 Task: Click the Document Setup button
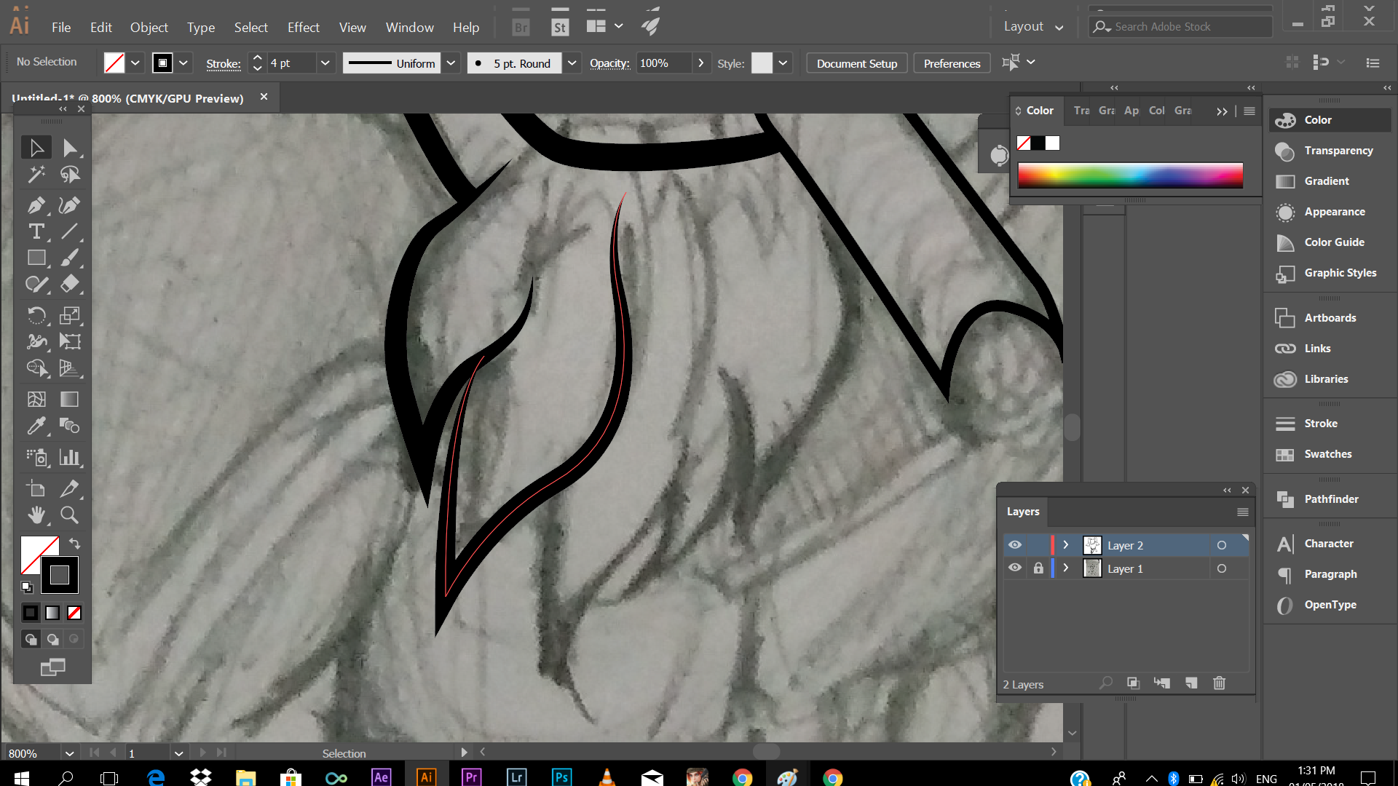(x=856, y=63)
